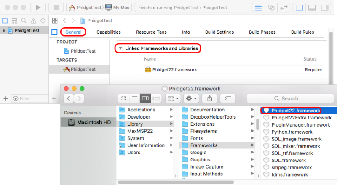This screenshot has height=185, width=337.
Task: Choose My Mac run destination
Action: 118,8
